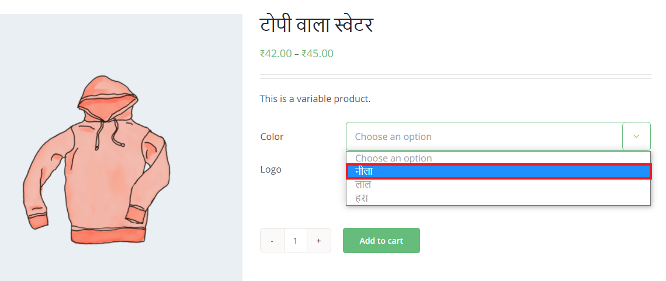This screenshot has height=281, width=666.
Task: Click the ₹42.00 minimum price
Action: coord(276,54)
